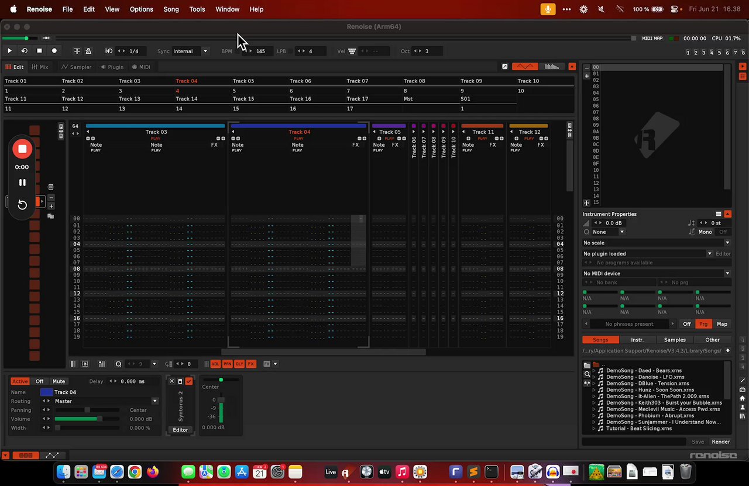Image resolution: width=749 pixels, height=486 pixels.
Task: Open the Tools menu
Action: [x=197, y=9]
